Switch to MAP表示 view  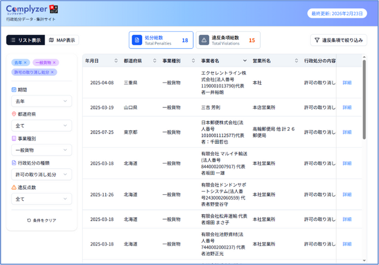pos(61,40)
